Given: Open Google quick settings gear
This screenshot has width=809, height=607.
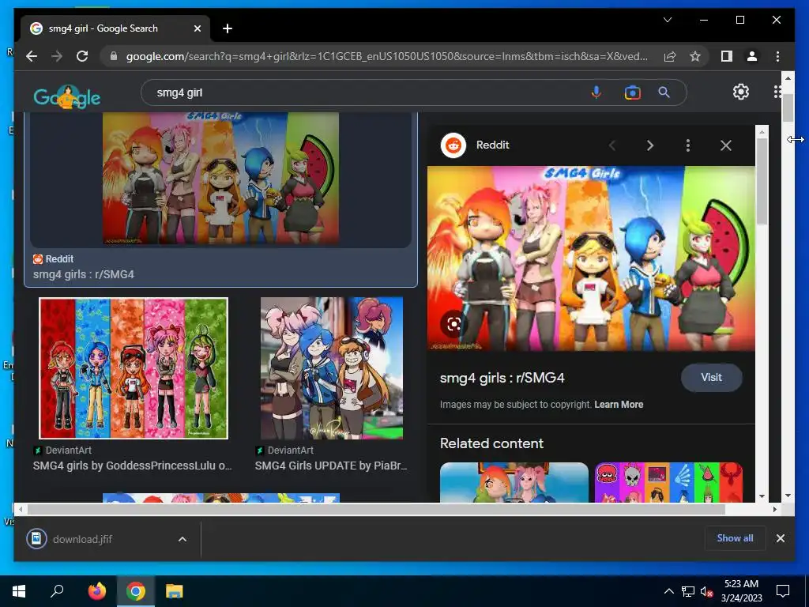Looking at the screenshot, I should [x=741, y=92].
